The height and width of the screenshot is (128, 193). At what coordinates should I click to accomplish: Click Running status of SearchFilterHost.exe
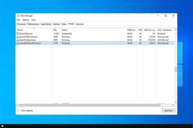coord(66,37)
